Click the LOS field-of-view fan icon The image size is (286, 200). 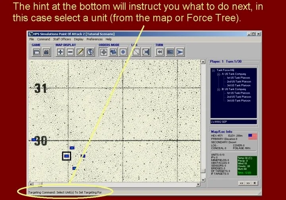(146, 52)
